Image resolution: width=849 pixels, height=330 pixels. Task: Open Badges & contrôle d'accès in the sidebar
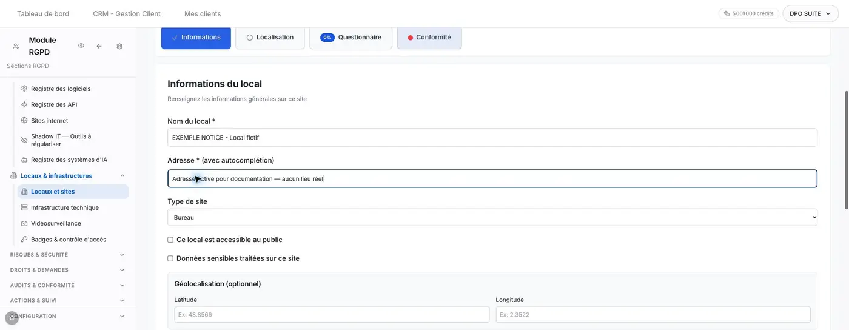[73, 240]
